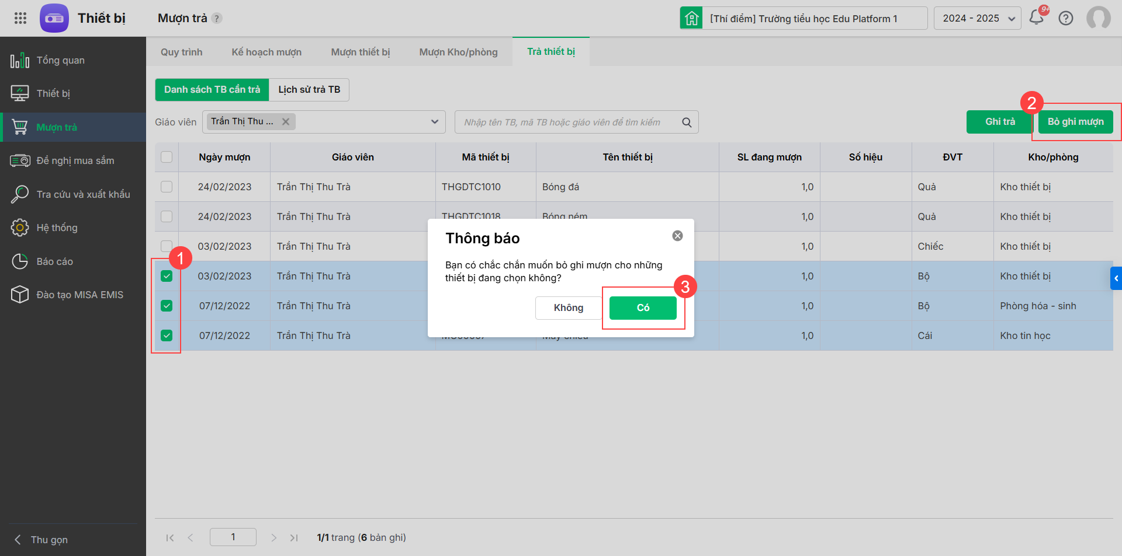This screenshot has width=1122, height=556.
Task: Toggle the select-all header checkbox
Action: coord(167,157)
